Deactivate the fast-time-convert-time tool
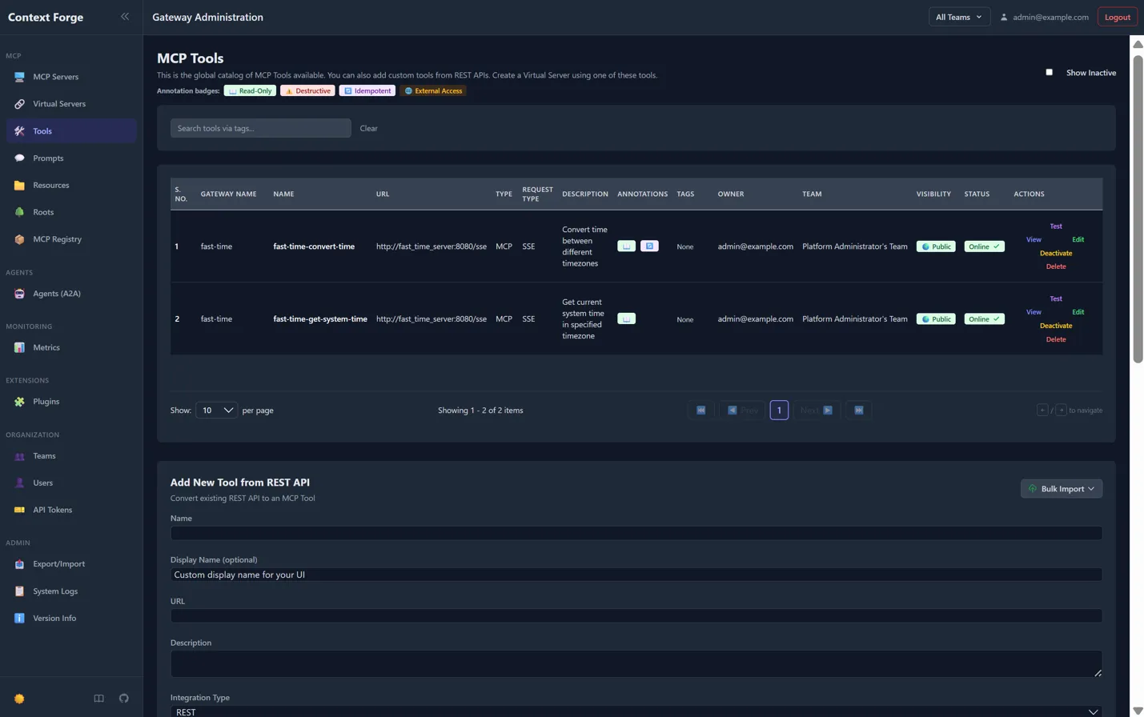Viewport: 1144px width, 717px height. pyautogui.click(x=1056, y=253)
